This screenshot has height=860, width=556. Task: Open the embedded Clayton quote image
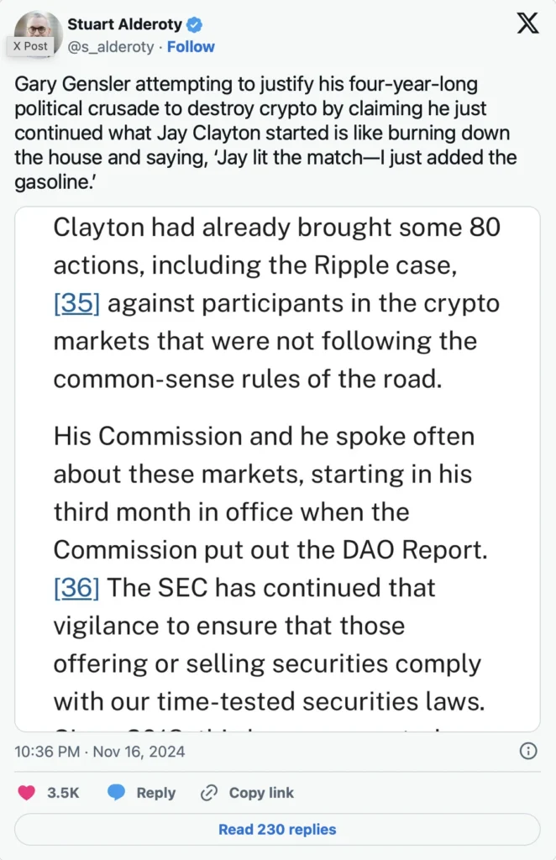tap(277, 469)
